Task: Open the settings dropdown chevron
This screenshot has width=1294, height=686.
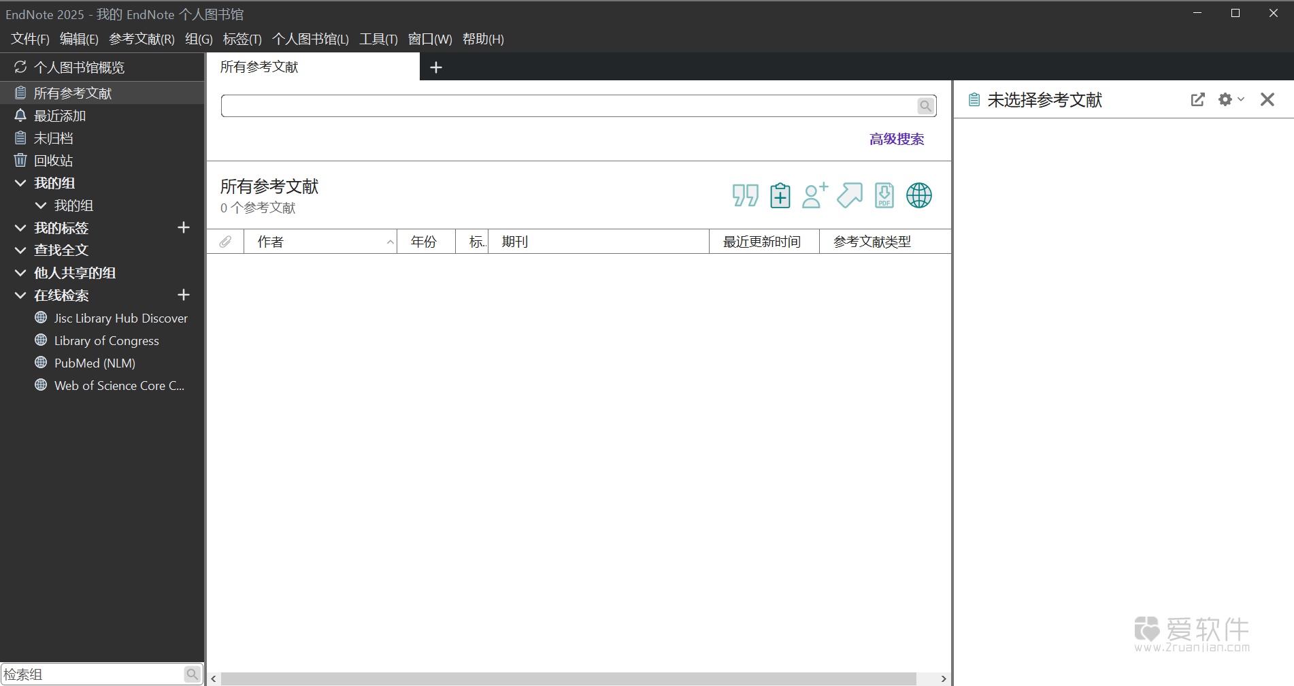Action: (1240, 99)
